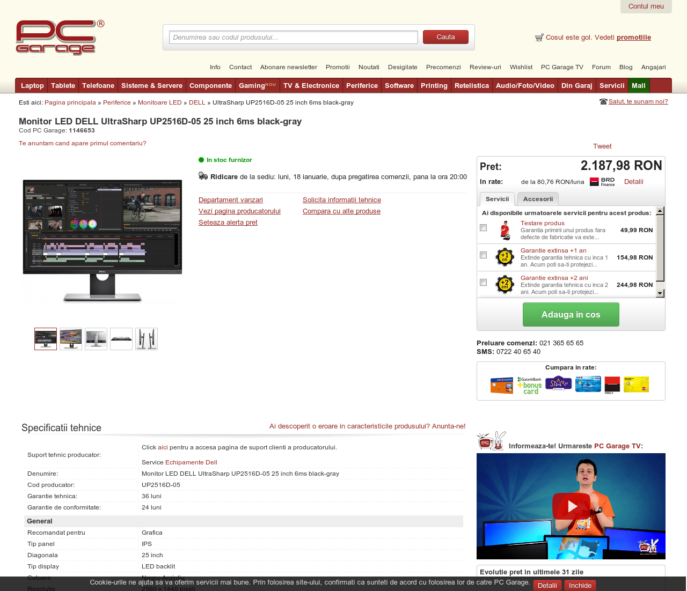687x591 pixels.
Task: Click the Adauga in cos button
Action: pyautogui.click(x=571, y=315)
